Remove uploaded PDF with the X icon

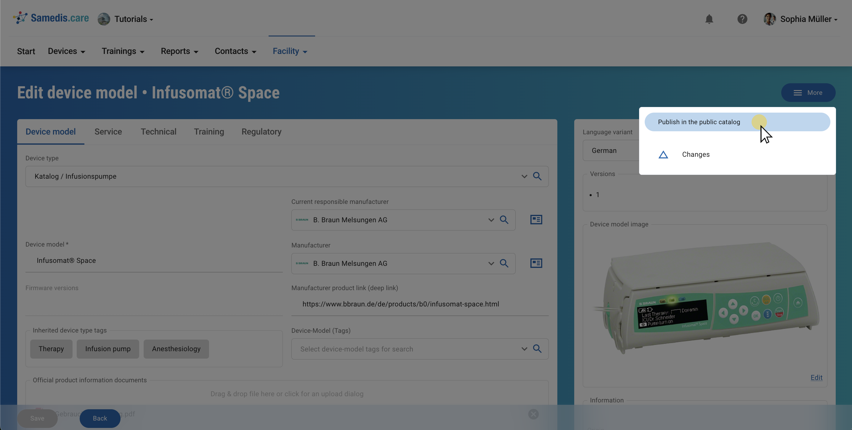[533, 414]
